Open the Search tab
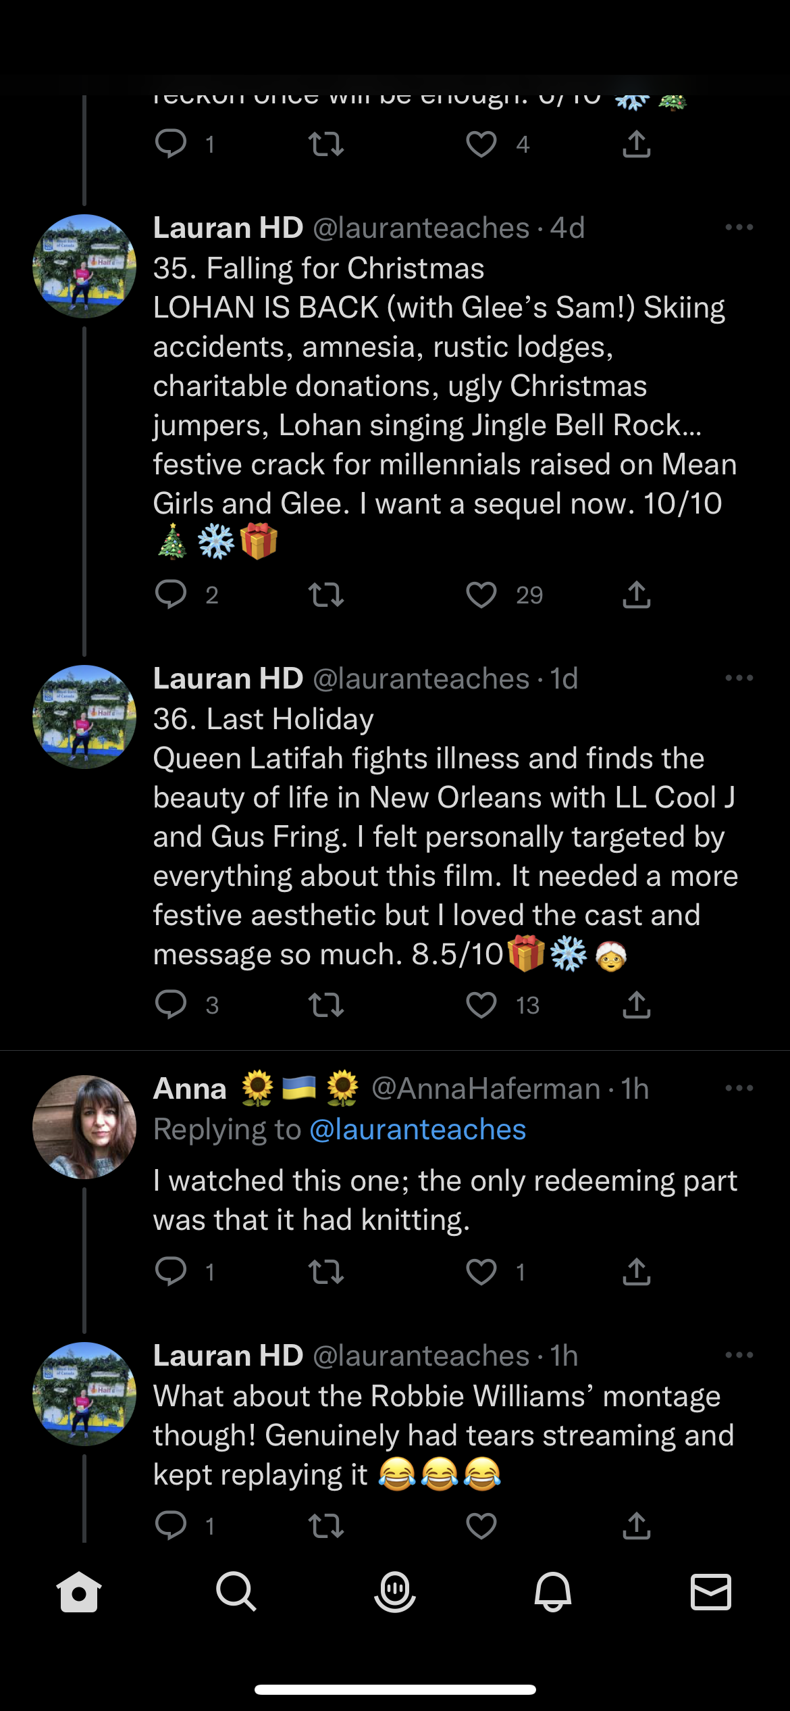The image size is (790, 1711). [x=236, y=1592]
